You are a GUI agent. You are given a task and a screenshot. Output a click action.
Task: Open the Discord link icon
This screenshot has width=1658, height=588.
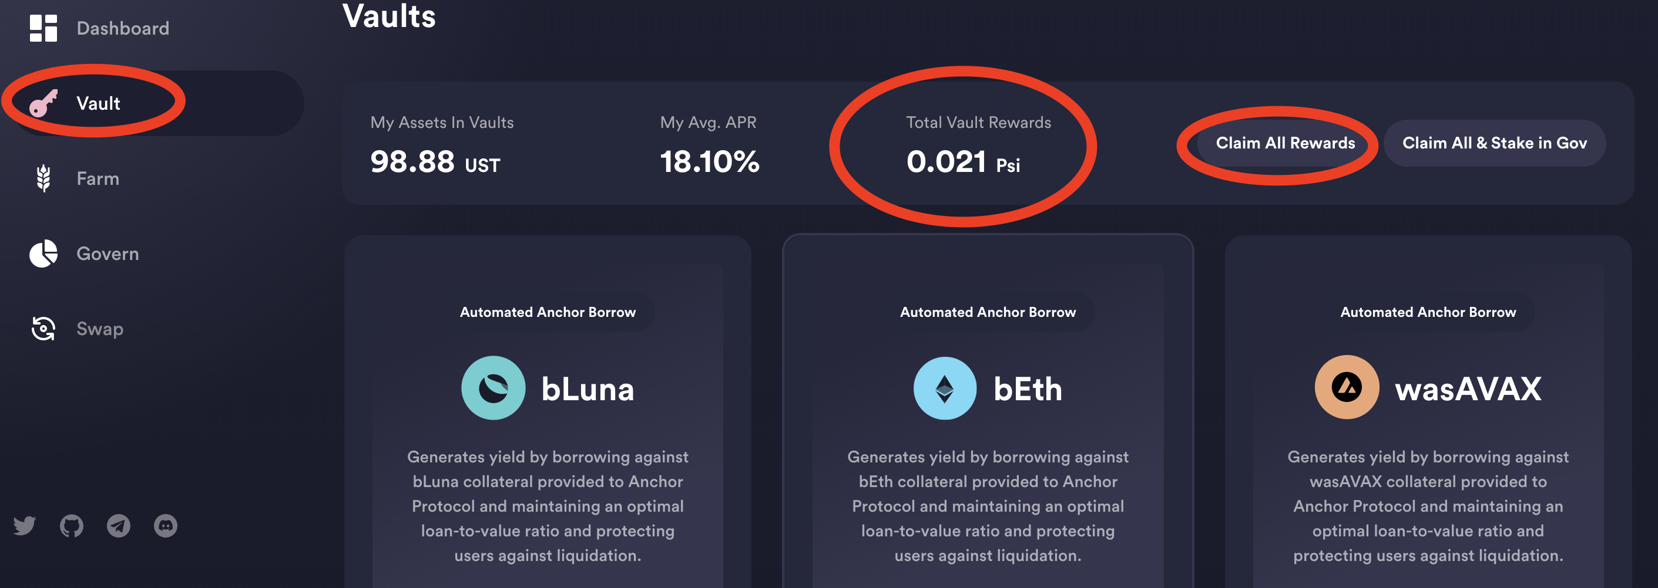(x=166, y=526)
